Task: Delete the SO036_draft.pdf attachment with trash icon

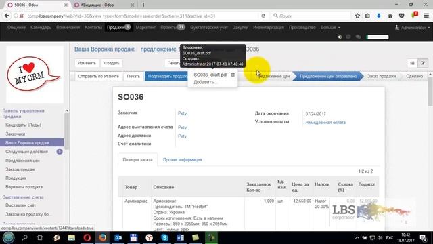Action: tap(233, 75)
